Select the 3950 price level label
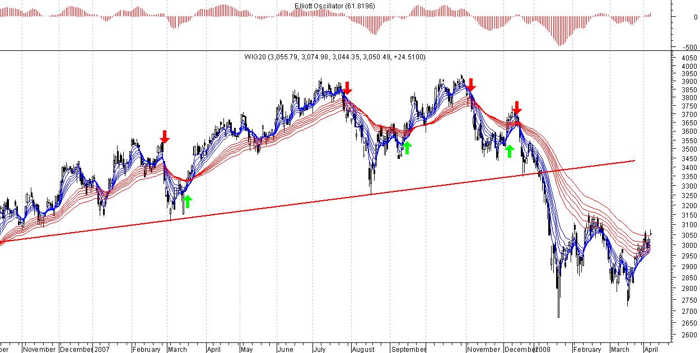Screen dimensions: 700x353 (689, 74)
